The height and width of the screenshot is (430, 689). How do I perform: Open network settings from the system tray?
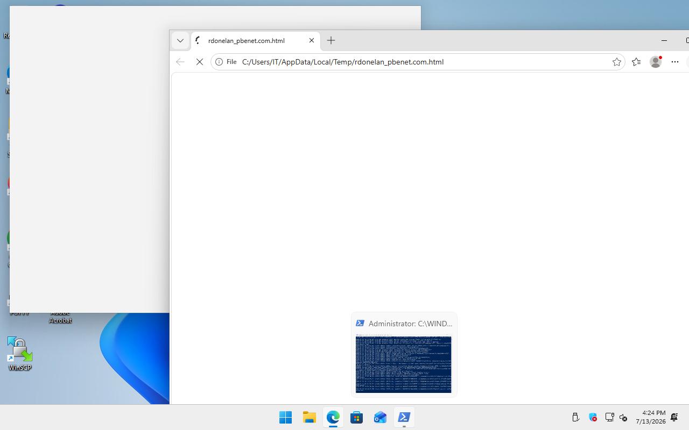click(609, 417)
